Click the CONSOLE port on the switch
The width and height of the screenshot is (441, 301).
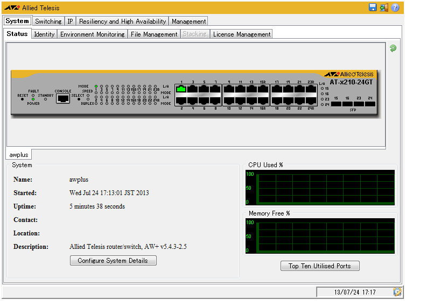pyautogui.click(x=62, y=98)
